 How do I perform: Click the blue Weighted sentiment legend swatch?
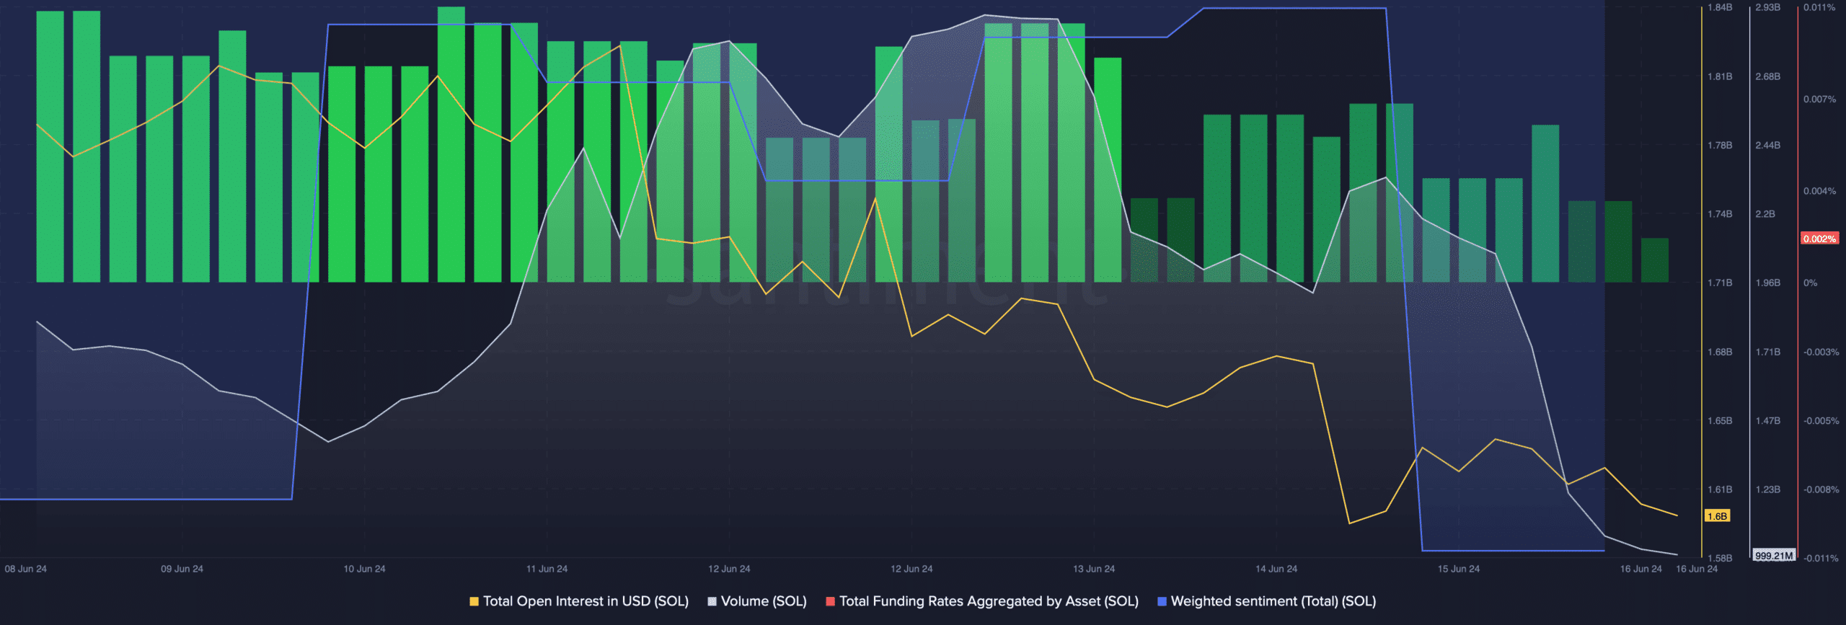click(x=1162, y=601)
